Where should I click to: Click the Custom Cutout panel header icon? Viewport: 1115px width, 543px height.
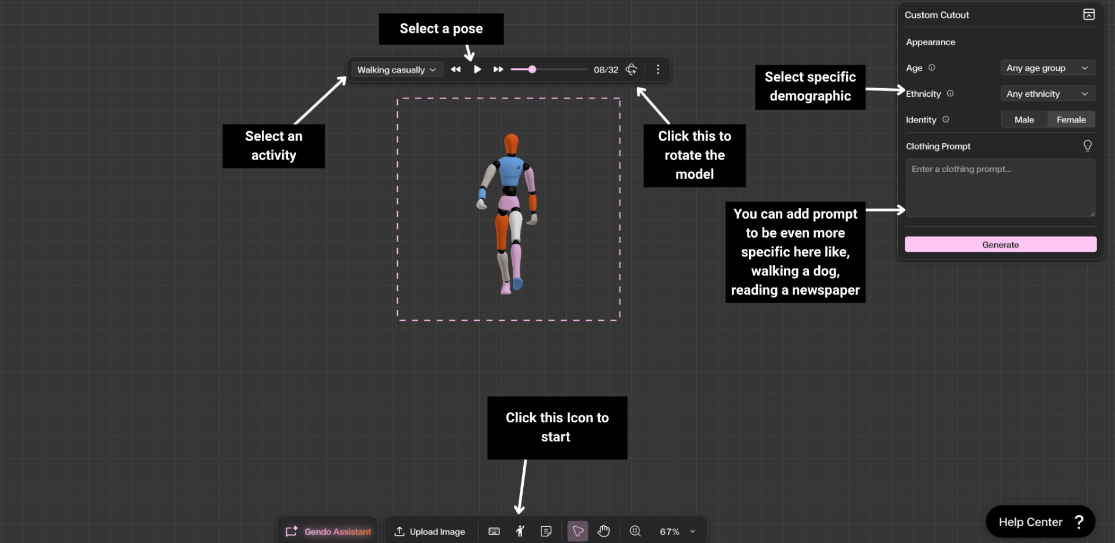(x=1089, y=15)
